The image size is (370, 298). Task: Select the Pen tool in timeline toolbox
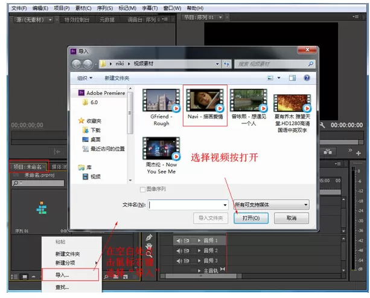click(149, 238)
